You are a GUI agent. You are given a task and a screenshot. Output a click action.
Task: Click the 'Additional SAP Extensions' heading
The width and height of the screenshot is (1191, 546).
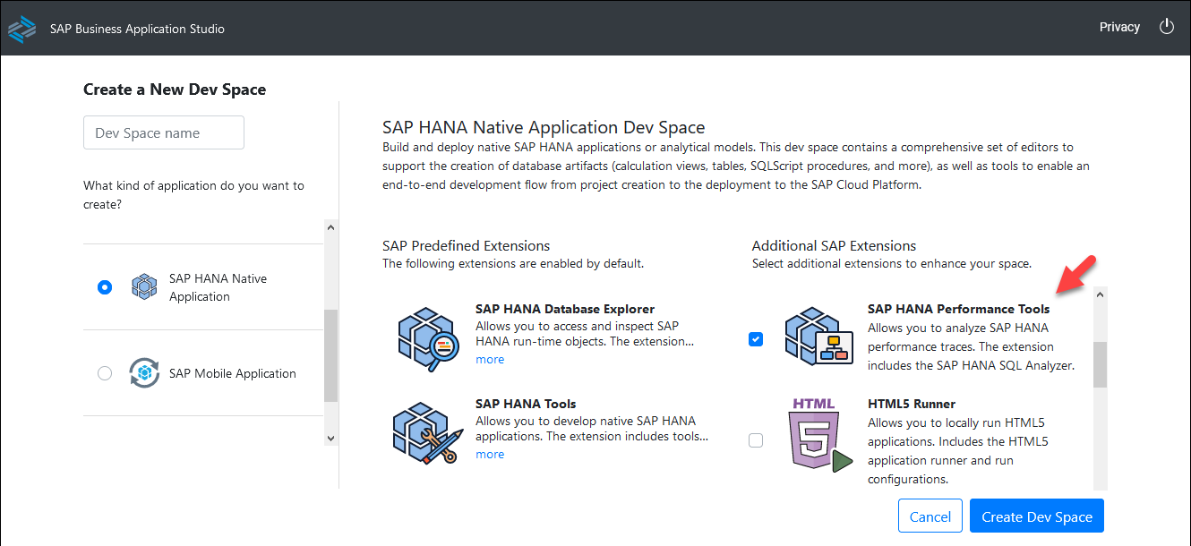coord(835,245)
